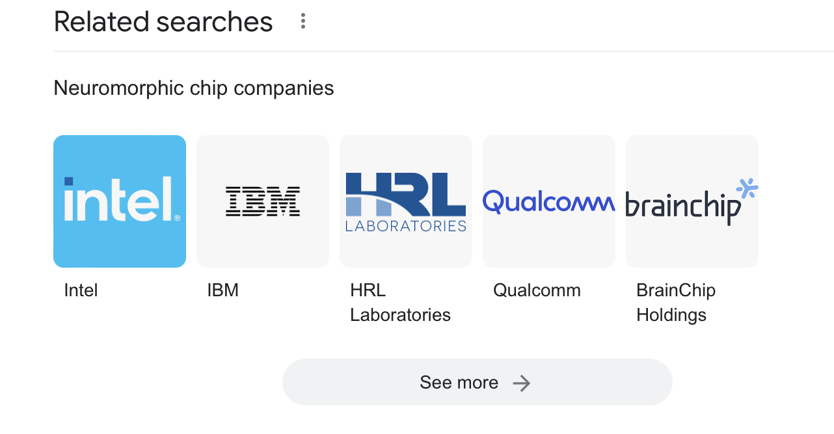Click the blue star symbol on brainchip logo
Image resolution: width=834 pixels, height=434 pixels.
point(747,188)
